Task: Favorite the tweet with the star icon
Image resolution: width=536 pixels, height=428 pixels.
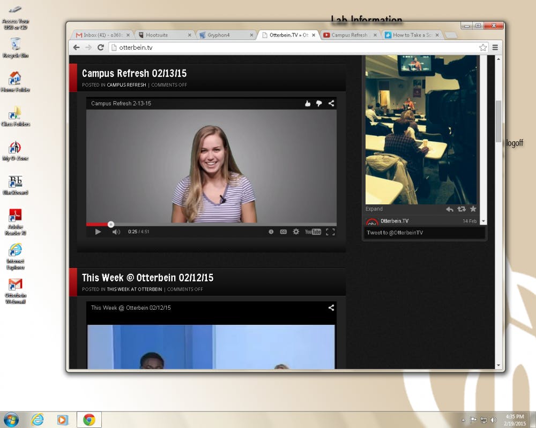Action: pyautogui.click(x=473, y=209)
